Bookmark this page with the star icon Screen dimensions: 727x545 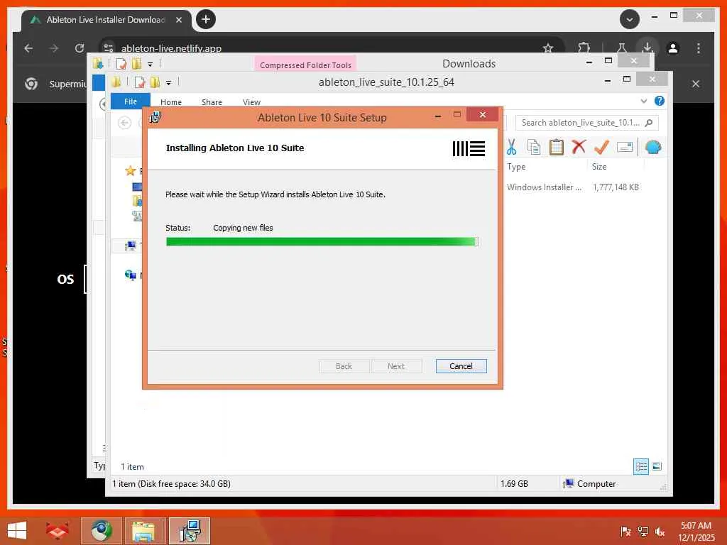[547, 48]
